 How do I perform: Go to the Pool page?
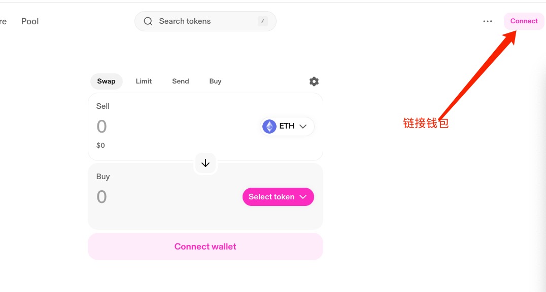coord(30,21)
